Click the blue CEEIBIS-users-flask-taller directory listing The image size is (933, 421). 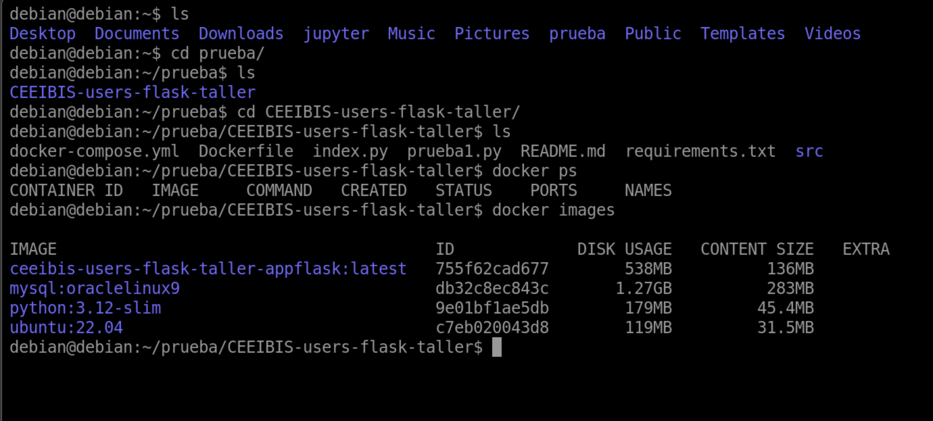(133, 92)
